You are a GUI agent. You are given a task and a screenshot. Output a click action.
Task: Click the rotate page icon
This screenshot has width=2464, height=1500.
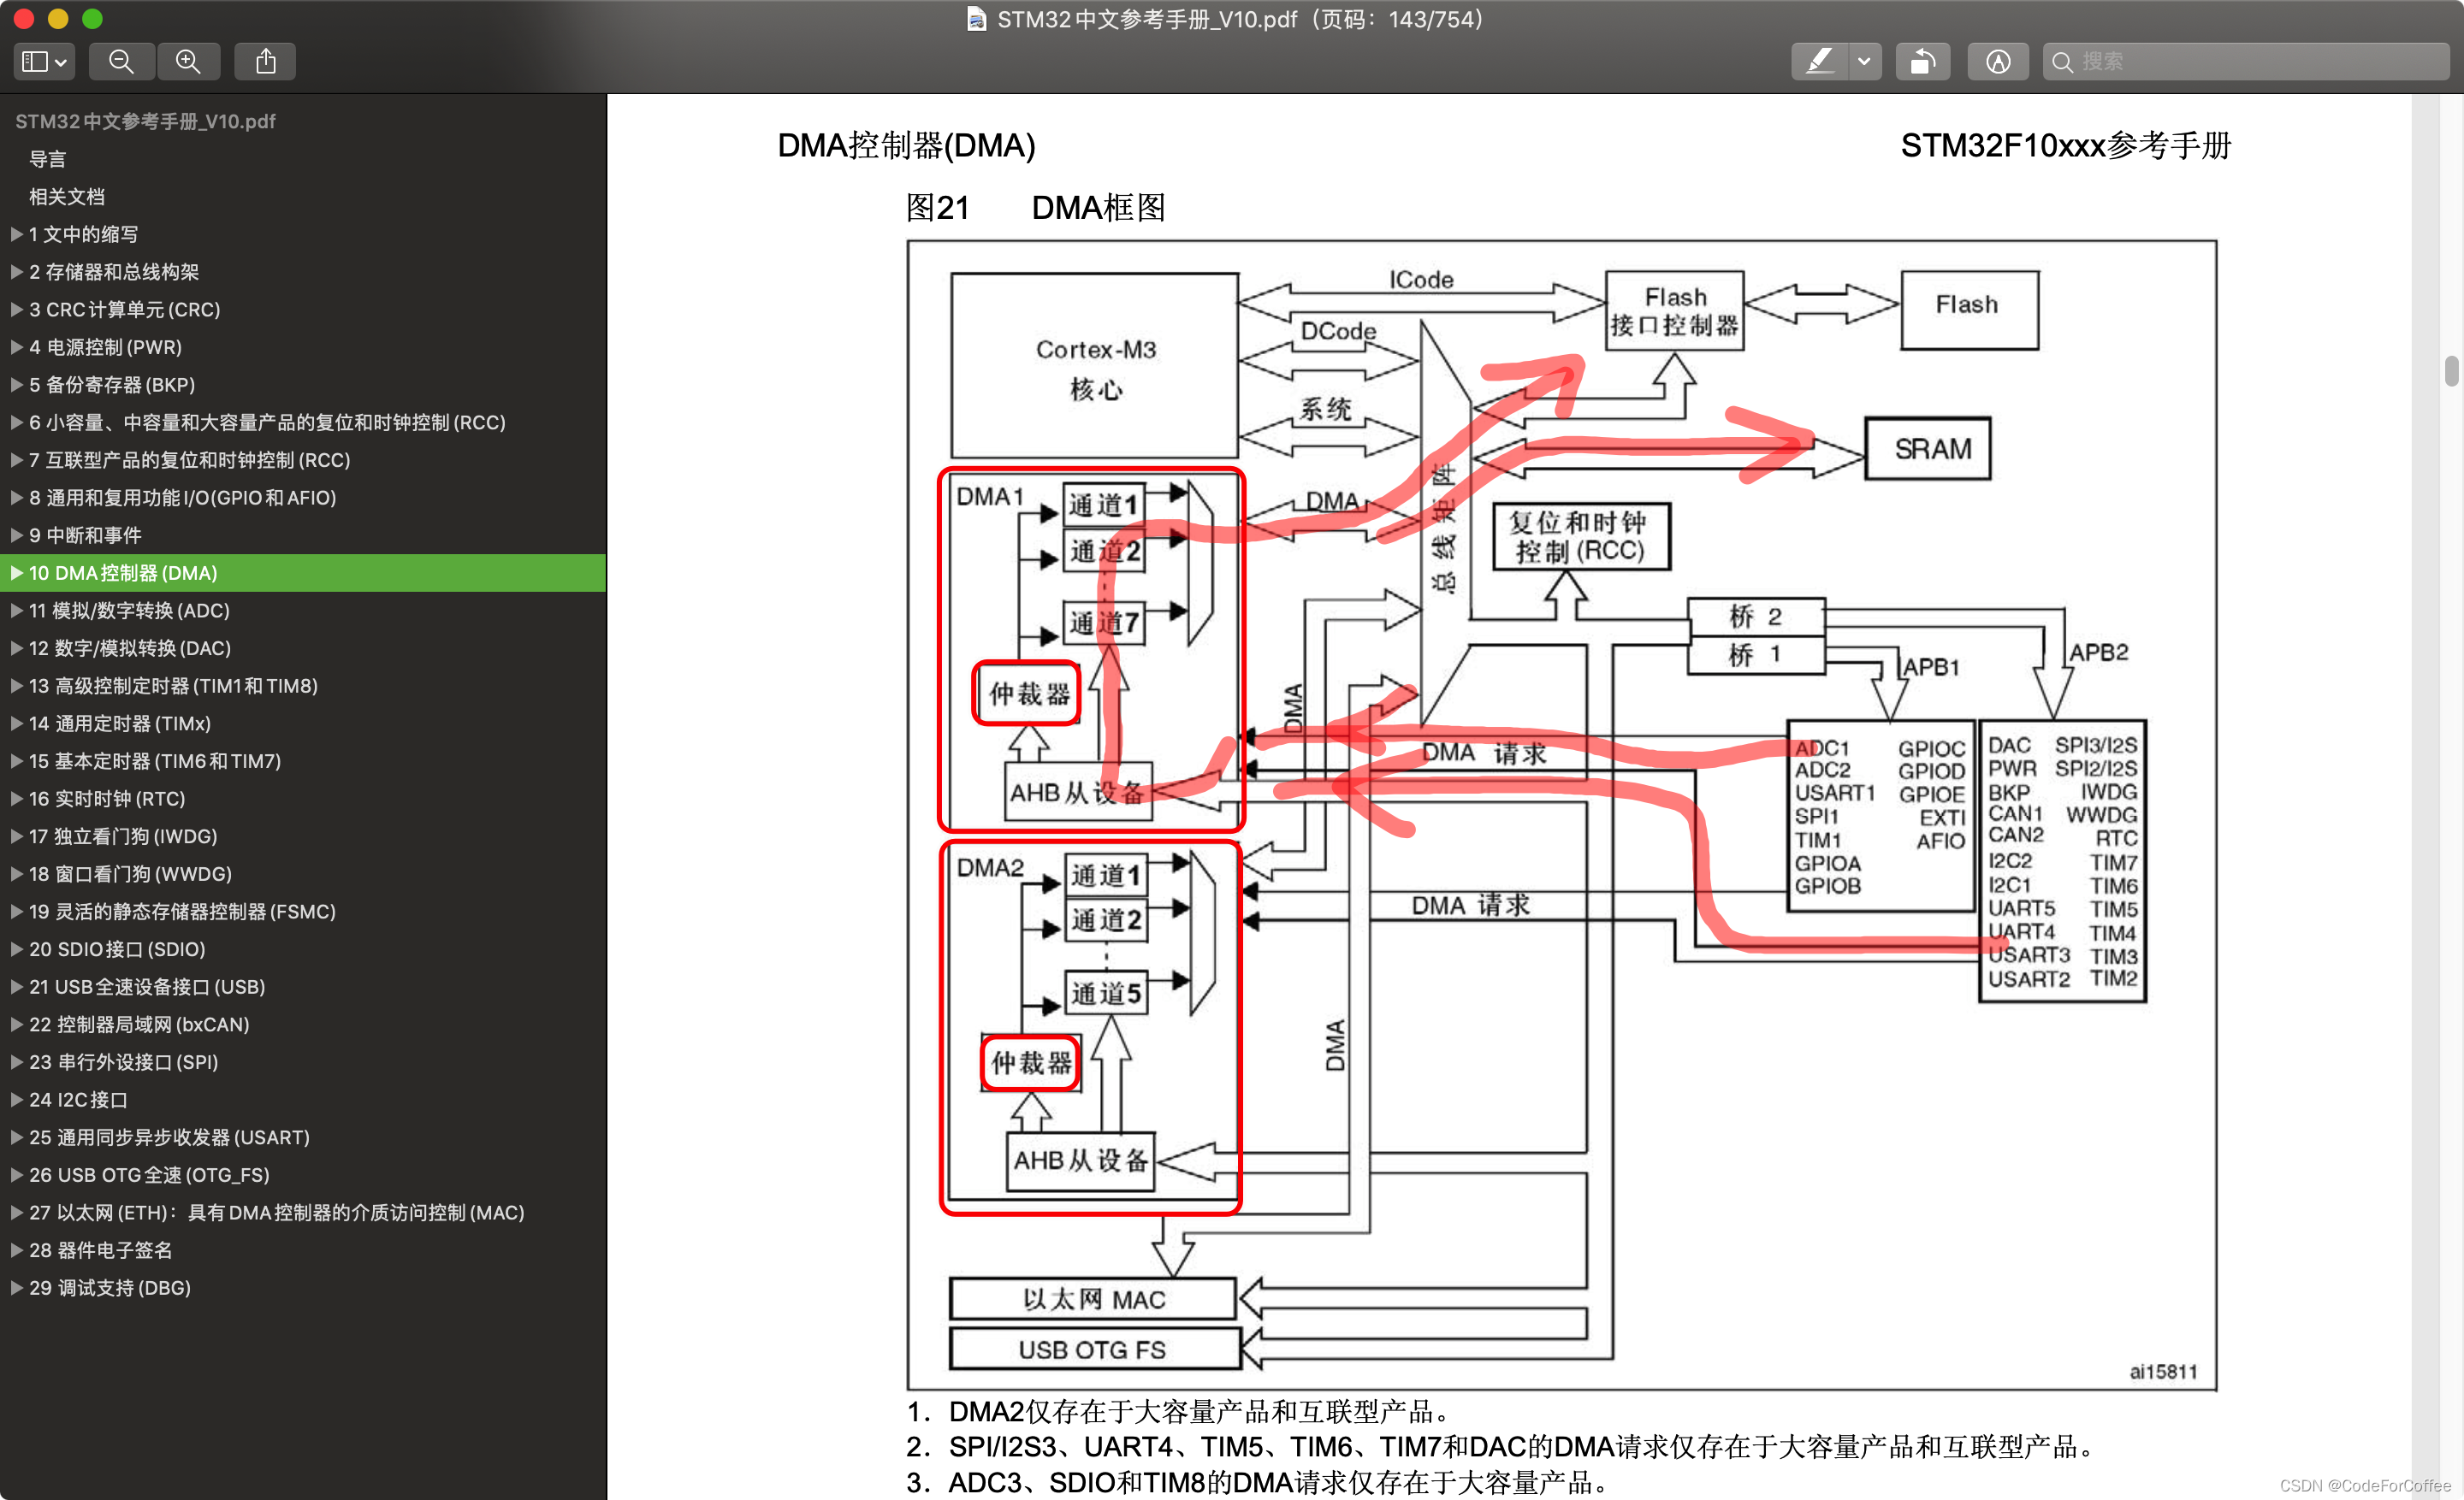[x=1922, y=62]
